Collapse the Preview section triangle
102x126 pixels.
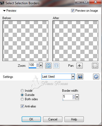[x=4, y=11]
